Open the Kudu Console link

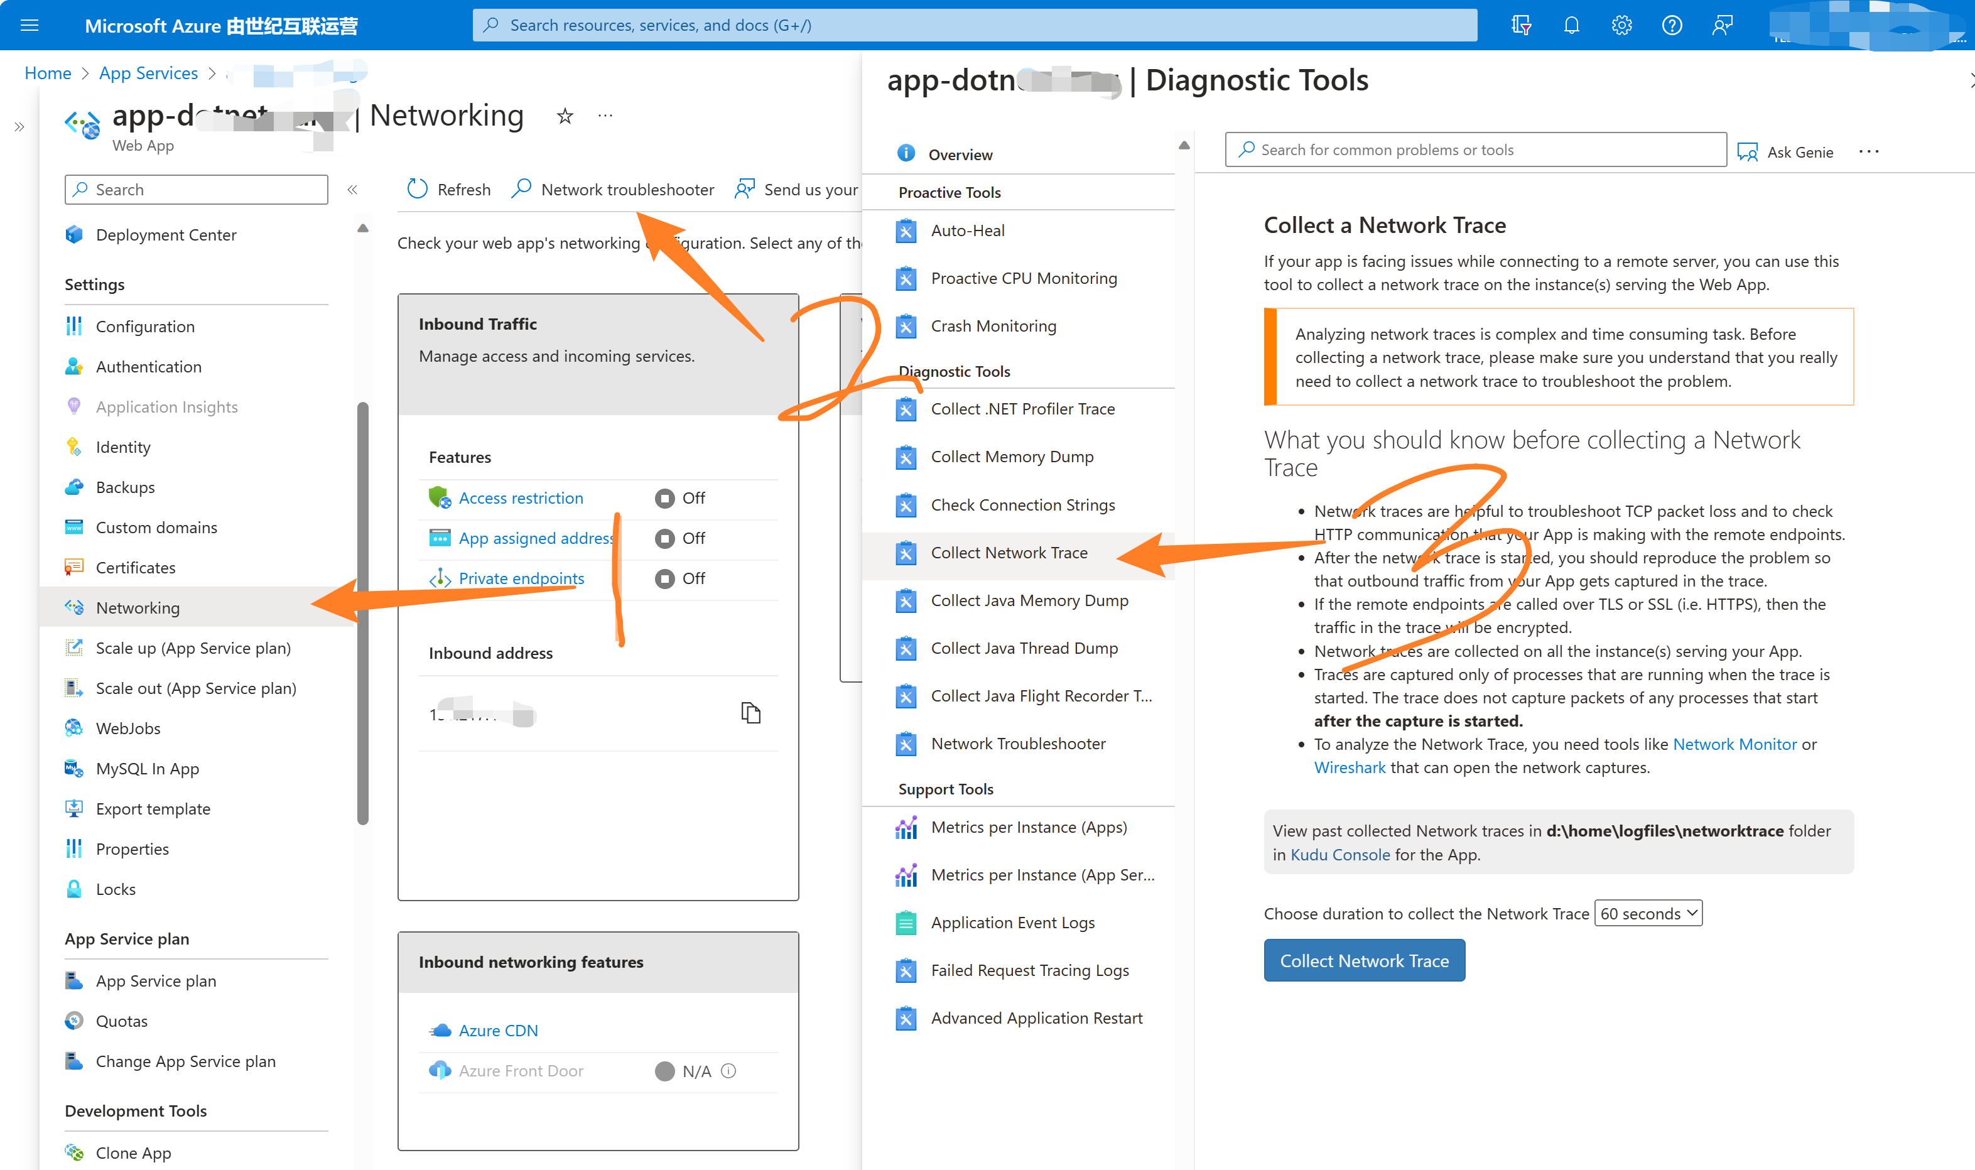tap(1339, 855)
